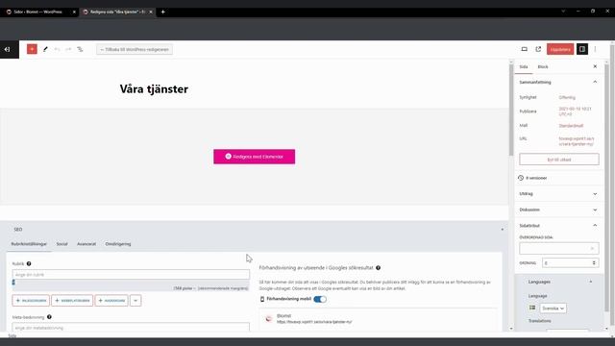615x346 pixels.
Task: Click help icon beside Google preview heading
Action: tap(378, 267)
